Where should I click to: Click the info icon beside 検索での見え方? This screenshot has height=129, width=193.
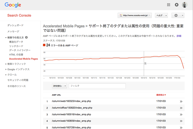point(26,37)
